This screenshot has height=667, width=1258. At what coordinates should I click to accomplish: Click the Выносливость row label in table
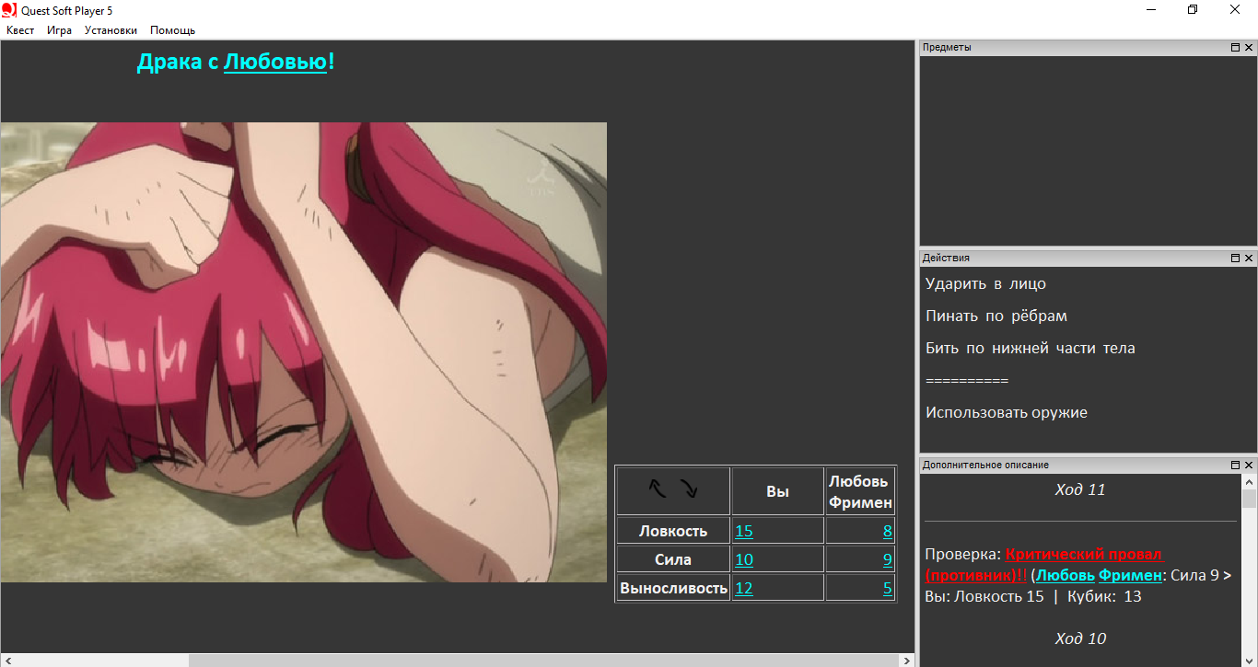[673, 588]
